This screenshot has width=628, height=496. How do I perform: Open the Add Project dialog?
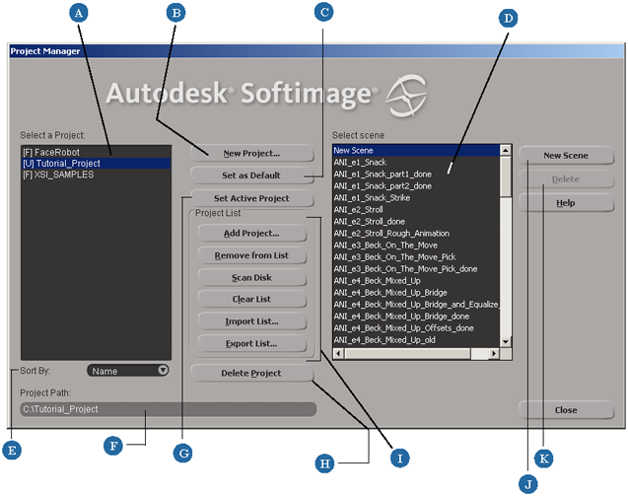[x=250, y=233]
